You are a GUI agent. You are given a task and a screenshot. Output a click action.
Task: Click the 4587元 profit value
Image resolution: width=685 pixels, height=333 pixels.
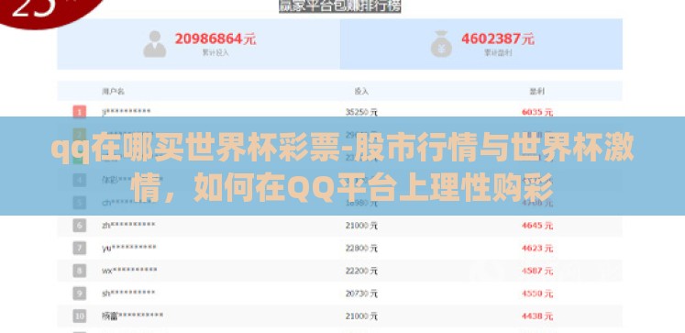click(537, 271)
